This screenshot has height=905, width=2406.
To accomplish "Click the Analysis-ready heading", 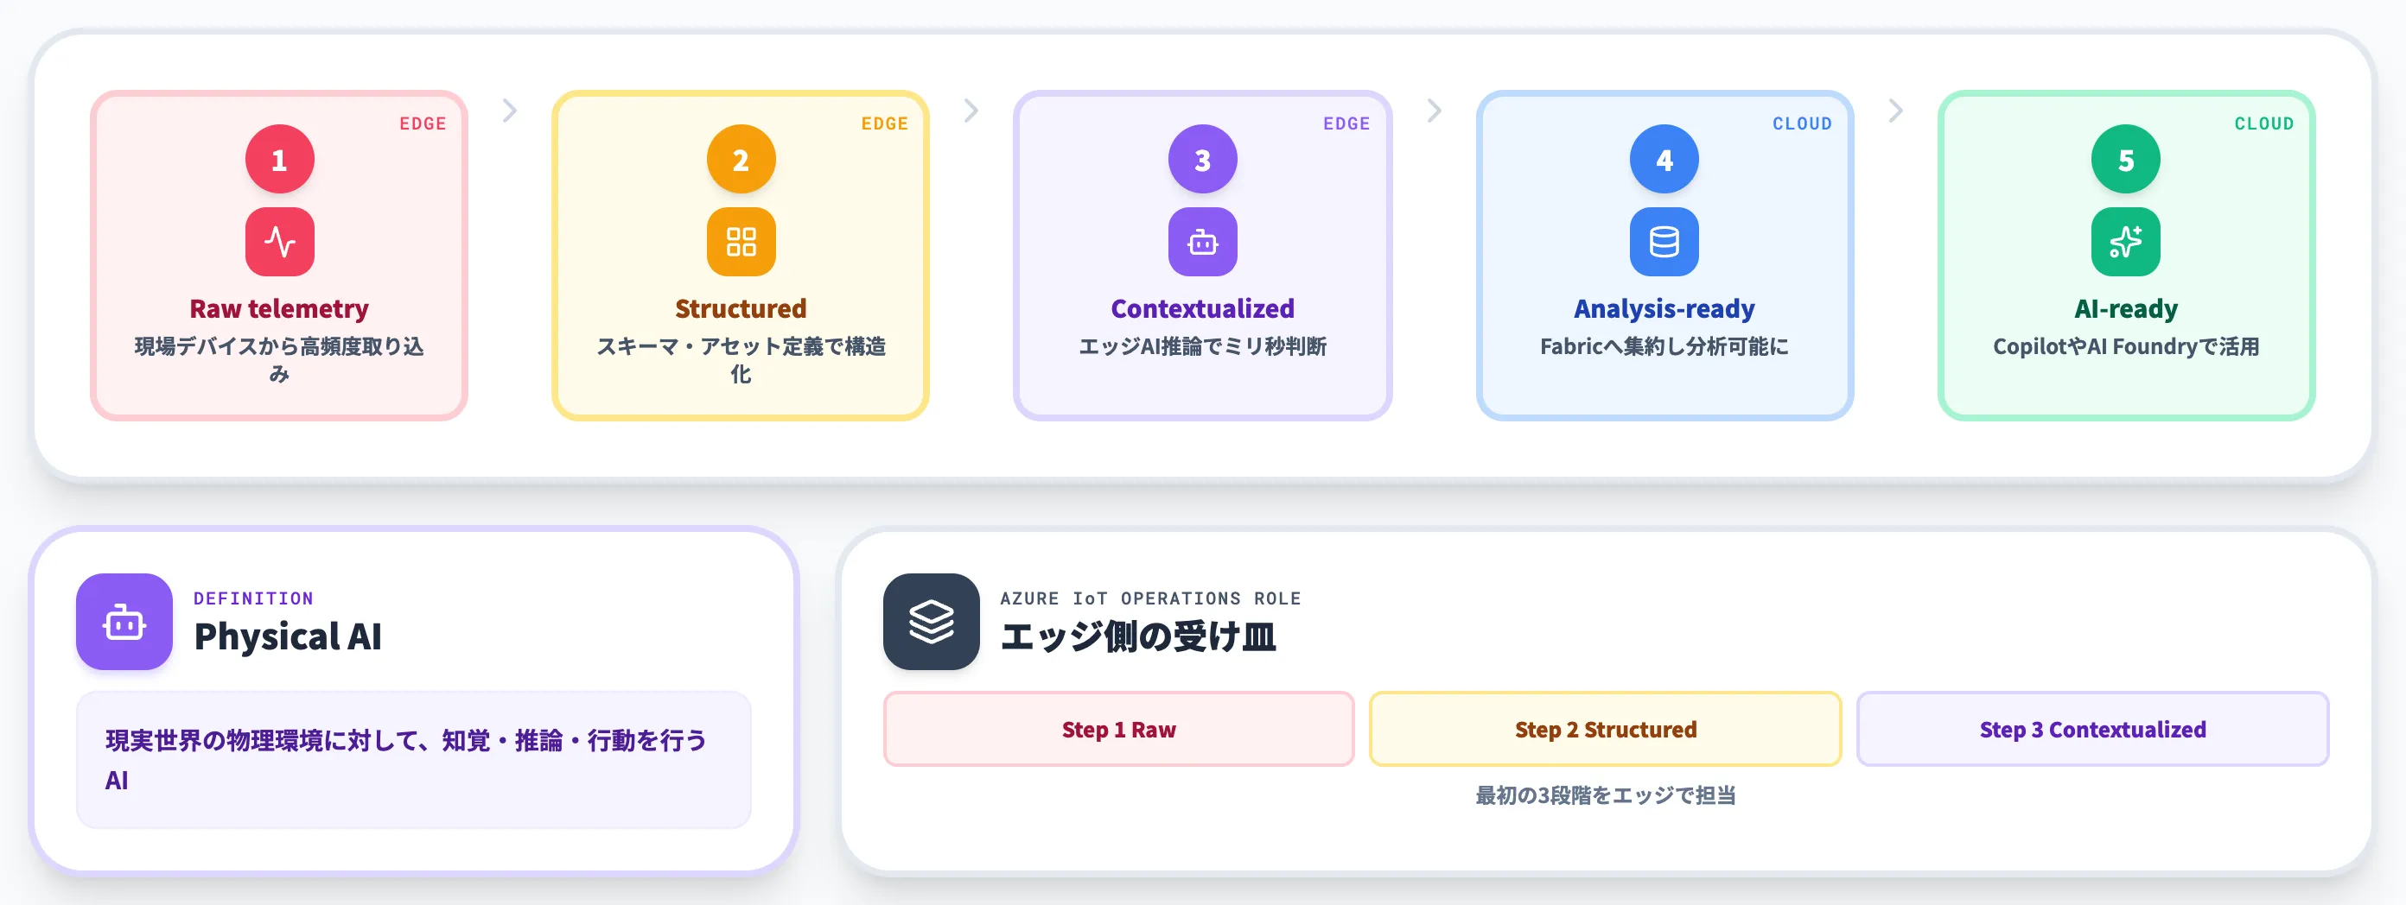I will tap(1664, 309).
